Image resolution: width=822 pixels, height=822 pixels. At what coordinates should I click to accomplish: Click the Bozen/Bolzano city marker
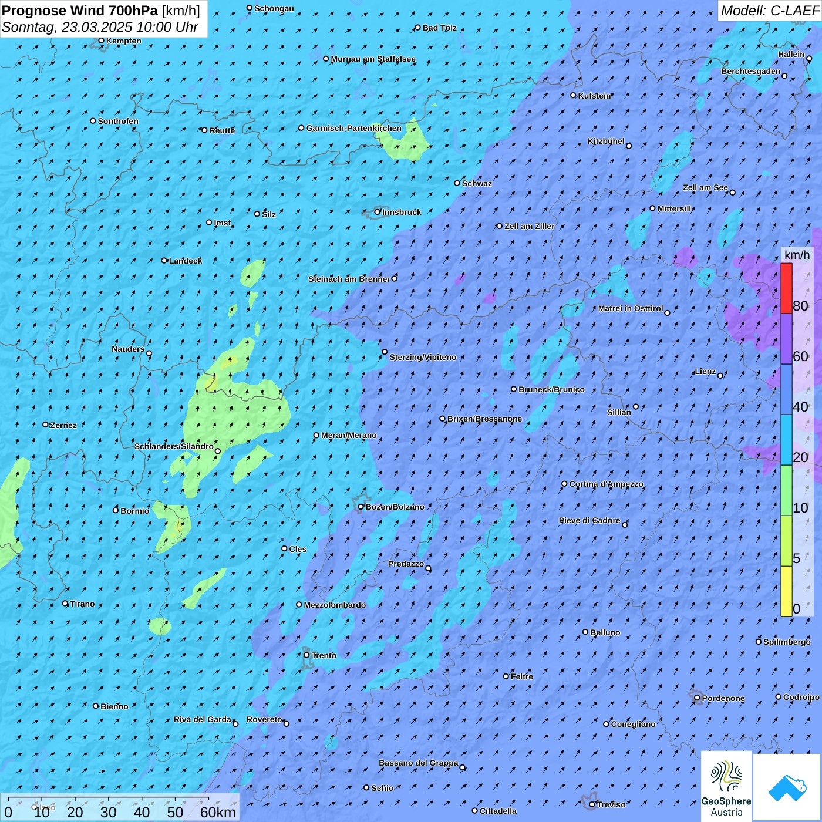click(361, 507)
